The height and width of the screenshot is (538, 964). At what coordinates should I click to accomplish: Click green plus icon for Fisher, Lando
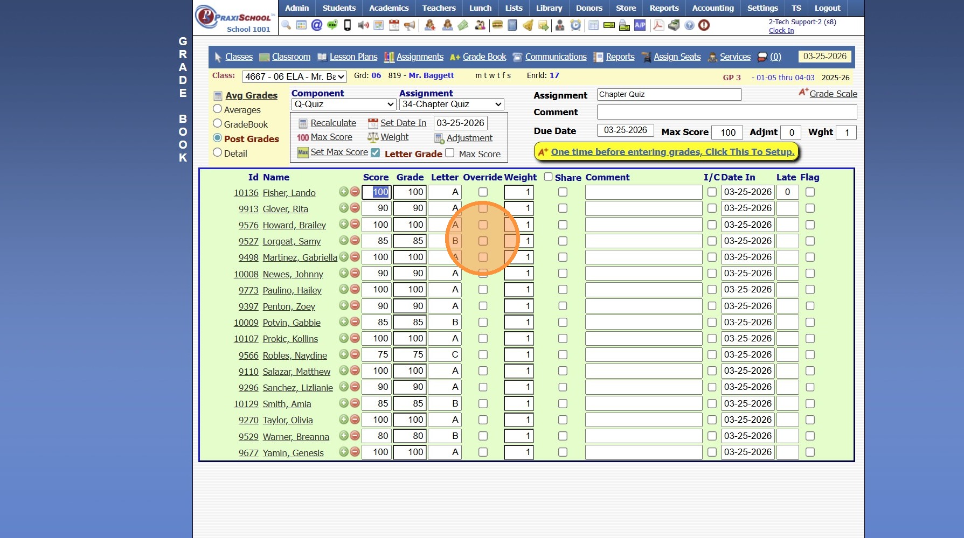[x=343, y=192]
